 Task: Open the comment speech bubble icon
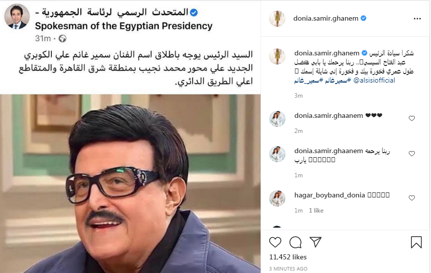295,242
